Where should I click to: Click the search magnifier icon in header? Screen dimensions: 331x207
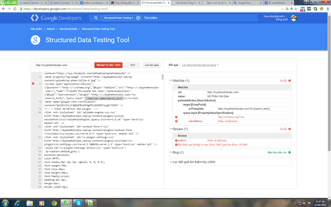[x=96, y=18]
